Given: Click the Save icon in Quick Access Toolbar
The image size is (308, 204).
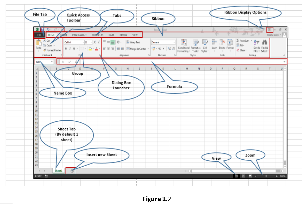Looking at the screenshot, I should point(42,30).
